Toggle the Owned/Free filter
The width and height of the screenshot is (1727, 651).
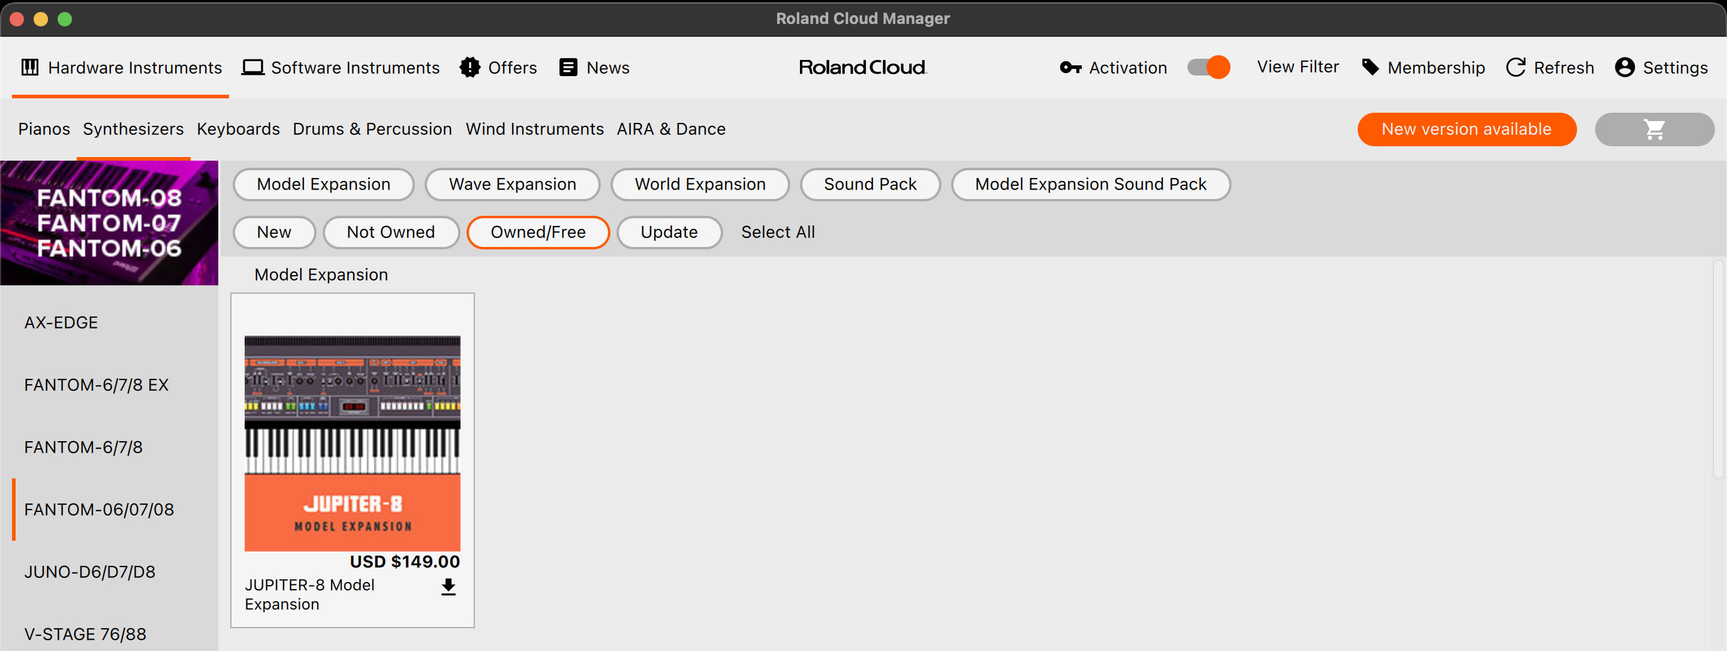click(538, 233)
